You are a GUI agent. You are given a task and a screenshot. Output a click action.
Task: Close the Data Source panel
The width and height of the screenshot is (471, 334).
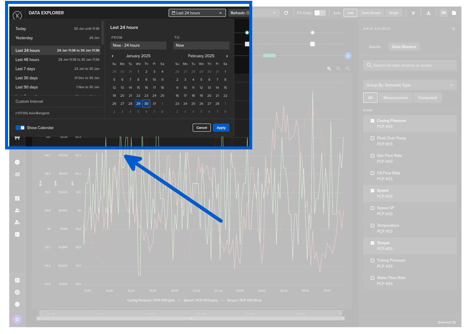tap(453, 29)
